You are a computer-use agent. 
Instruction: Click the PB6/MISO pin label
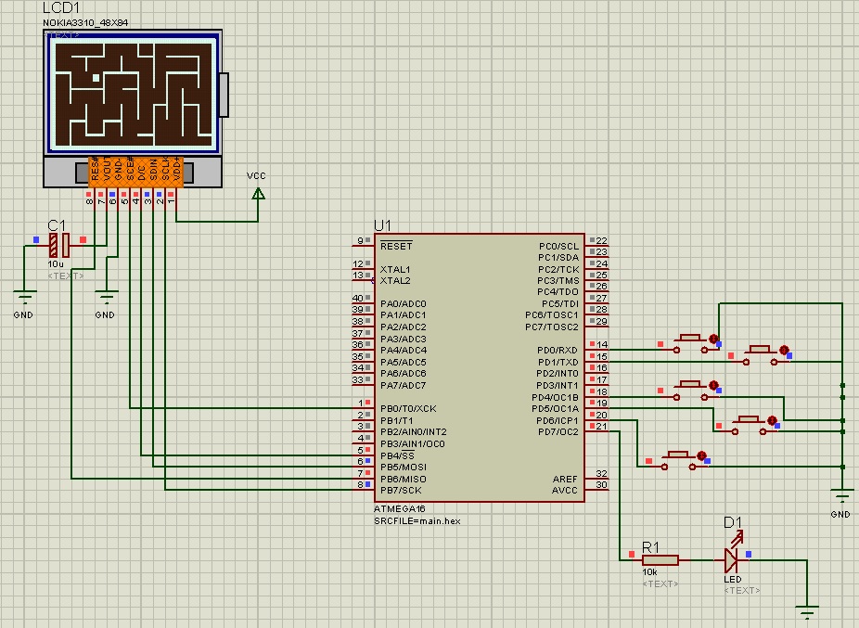404,479
